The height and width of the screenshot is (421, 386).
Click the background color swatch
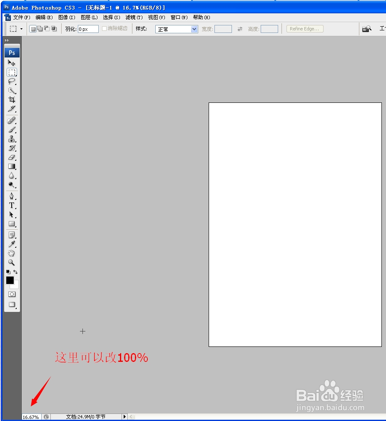point(16,286)
